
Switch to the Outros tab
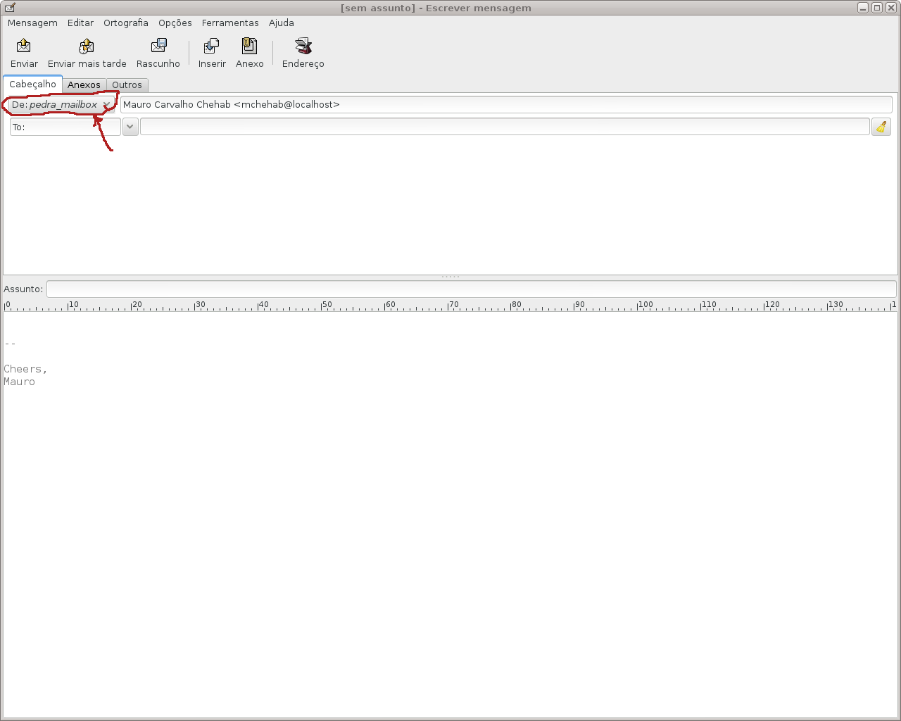127,85
